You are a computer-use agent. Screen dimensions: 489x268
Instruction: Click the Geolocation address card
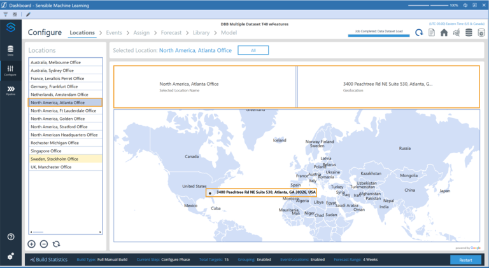pos(388,87)
